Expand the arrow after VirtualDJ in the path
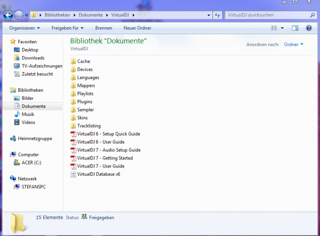 point(133,15)
